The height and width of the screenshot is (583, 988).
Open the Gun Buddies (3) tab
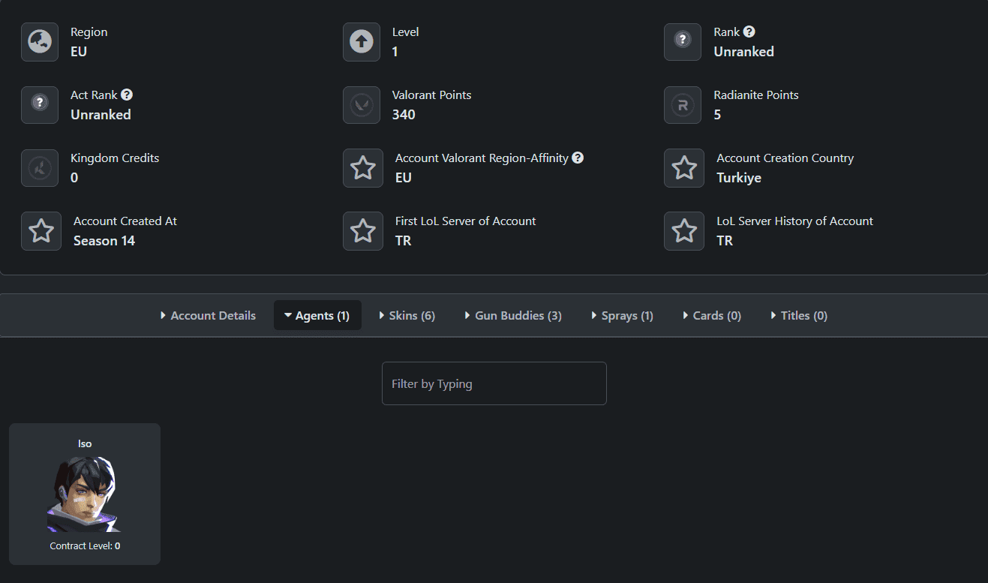(513, 316)
